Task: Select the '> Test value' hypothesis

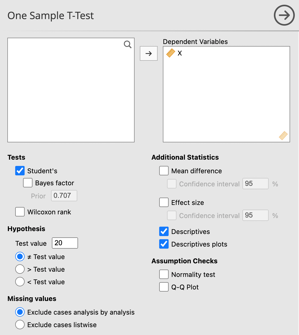Action: [20, 269]
